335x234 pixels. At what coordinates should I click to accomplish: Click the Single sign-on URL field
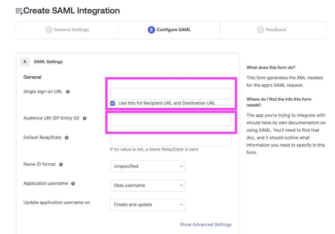(171, 94)
